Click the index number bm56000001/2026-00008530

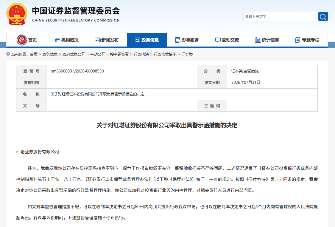pyautogui.click(x=77, y=71)
